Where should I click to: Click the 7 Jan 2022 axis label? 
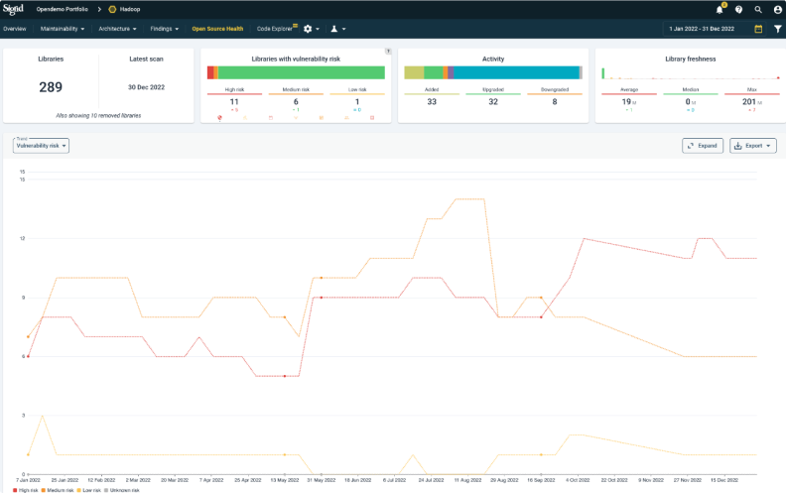(28, 480)
